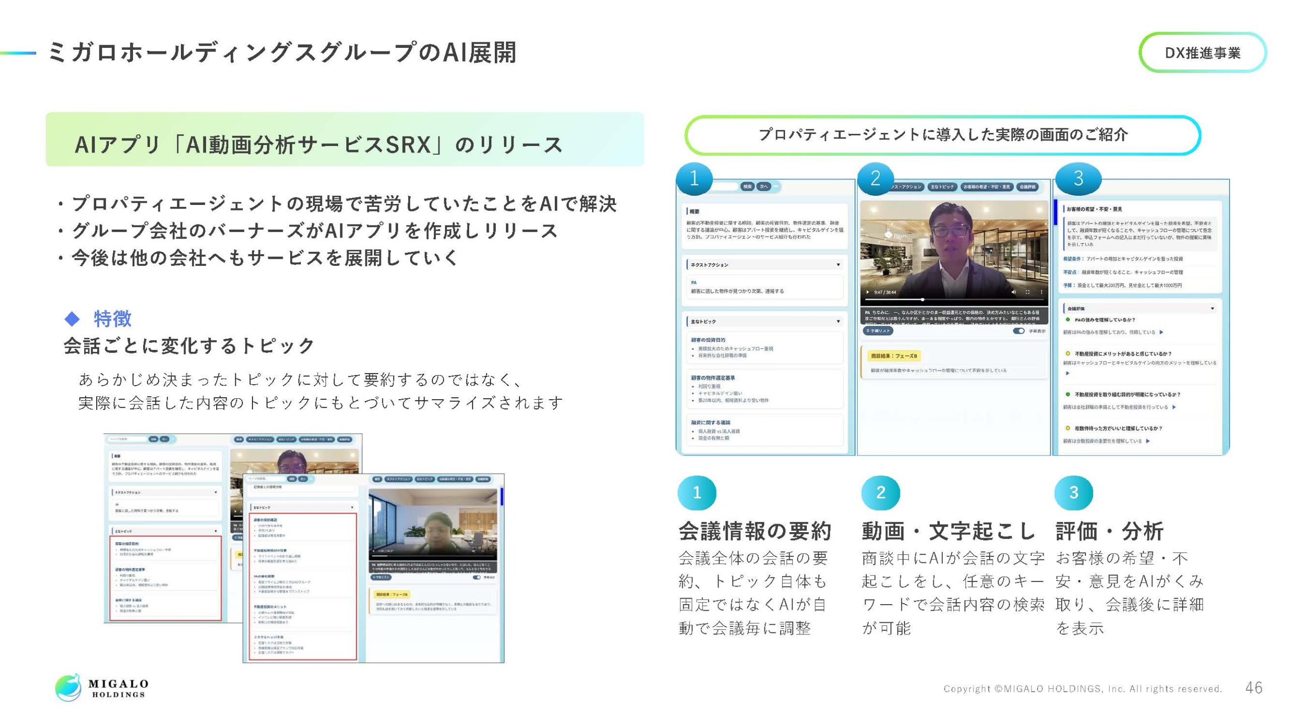Open fullscreen on the woman's video
The height and width of the screenshot is (725, 1290).
click(x=483, y=551)
